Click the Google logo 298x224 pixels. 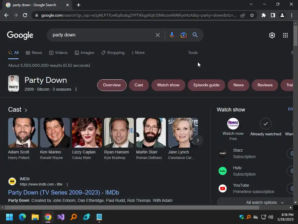coord(20,35)
